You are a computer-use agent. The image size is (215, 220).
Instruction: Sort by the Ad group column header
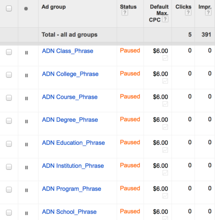[54, 7]
